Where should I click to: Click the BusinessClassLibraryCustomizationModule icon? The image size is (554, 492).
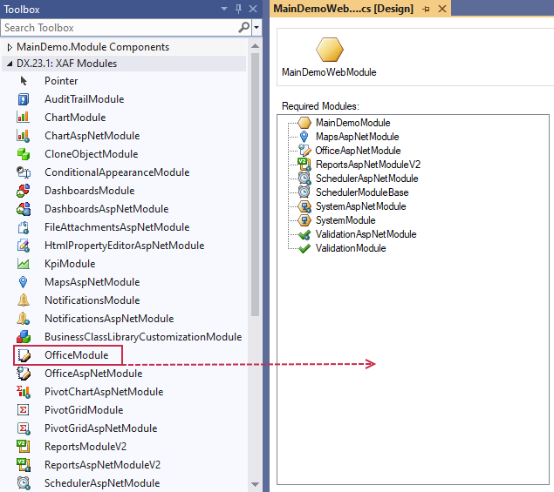(24, 337)
